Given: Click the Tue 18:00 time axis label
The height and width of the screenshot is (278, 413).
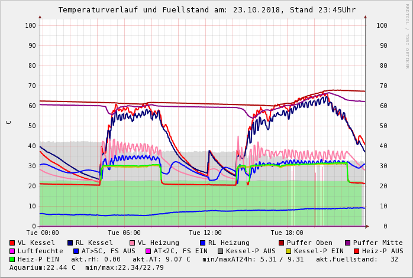Looking at the screenshot, I should 287,233.
